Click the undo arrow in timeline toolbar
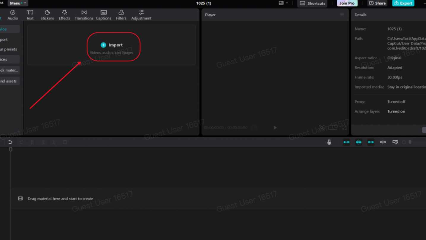This screenshot has height=240, width=426. pyautogui.click(x=10, y=142)
